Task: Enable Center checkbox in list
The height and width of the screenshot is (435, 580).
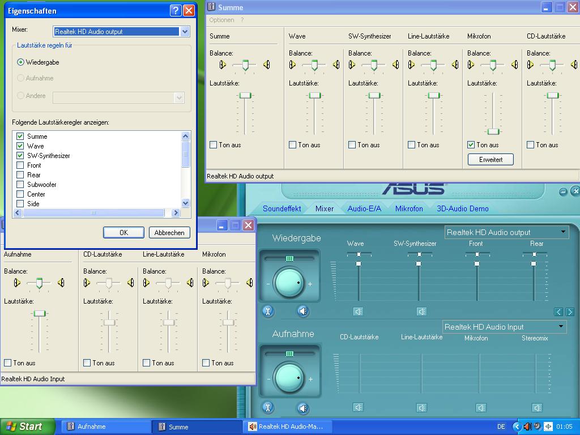Action: point(20,194)
